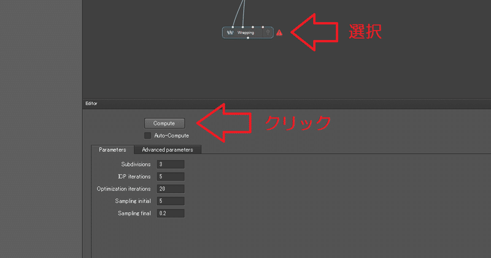This screenshot has height=258, width=491.
Task: Click the ICP iterations label
Action: tap(134, 176)
